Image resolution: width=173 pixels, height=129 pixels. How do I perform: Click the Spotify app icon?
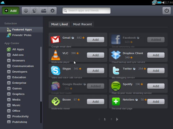click(116, 86)
